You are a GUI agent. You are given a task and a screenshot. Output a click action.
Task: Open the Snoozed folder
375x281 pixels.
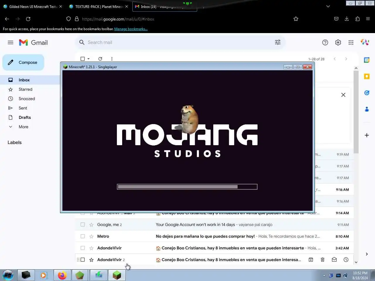point(27,99)
